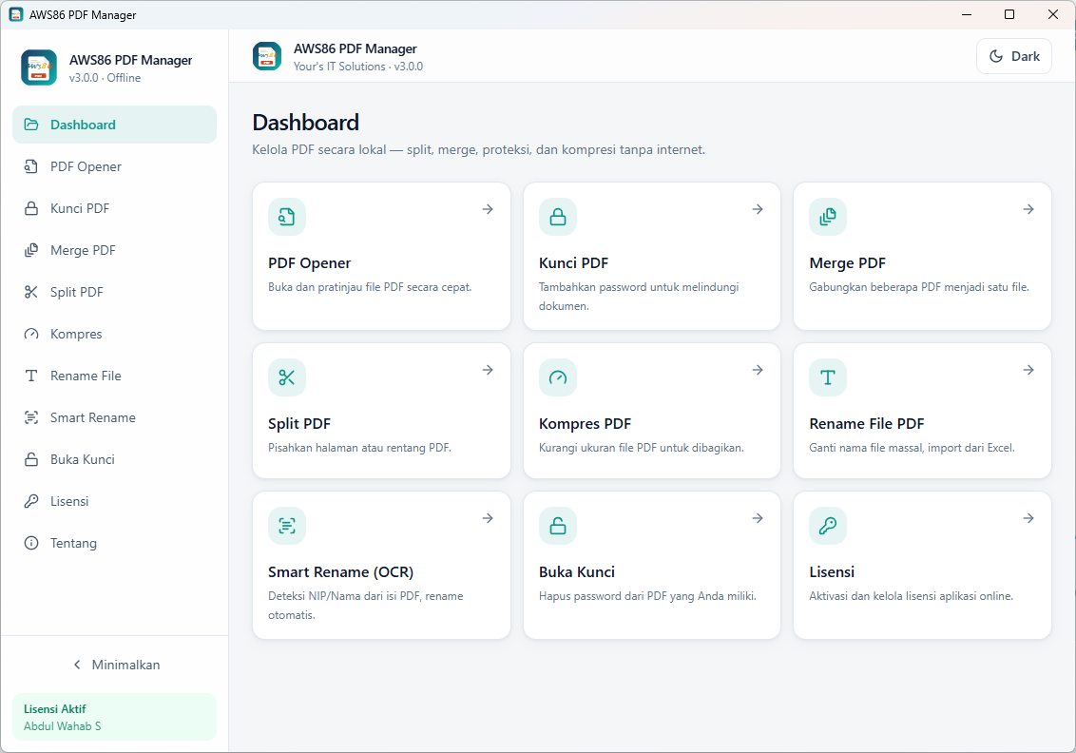Click the app logo in the sidebar header
The image size is (1076, 753).
click(x=38, y=68)
